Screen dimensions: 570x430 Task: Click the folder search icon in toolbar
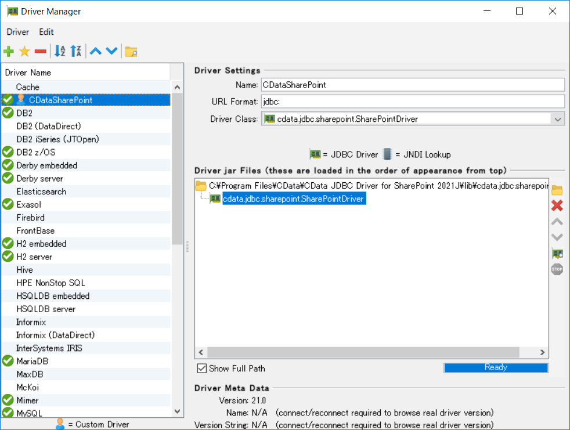(x=131, y=52)
